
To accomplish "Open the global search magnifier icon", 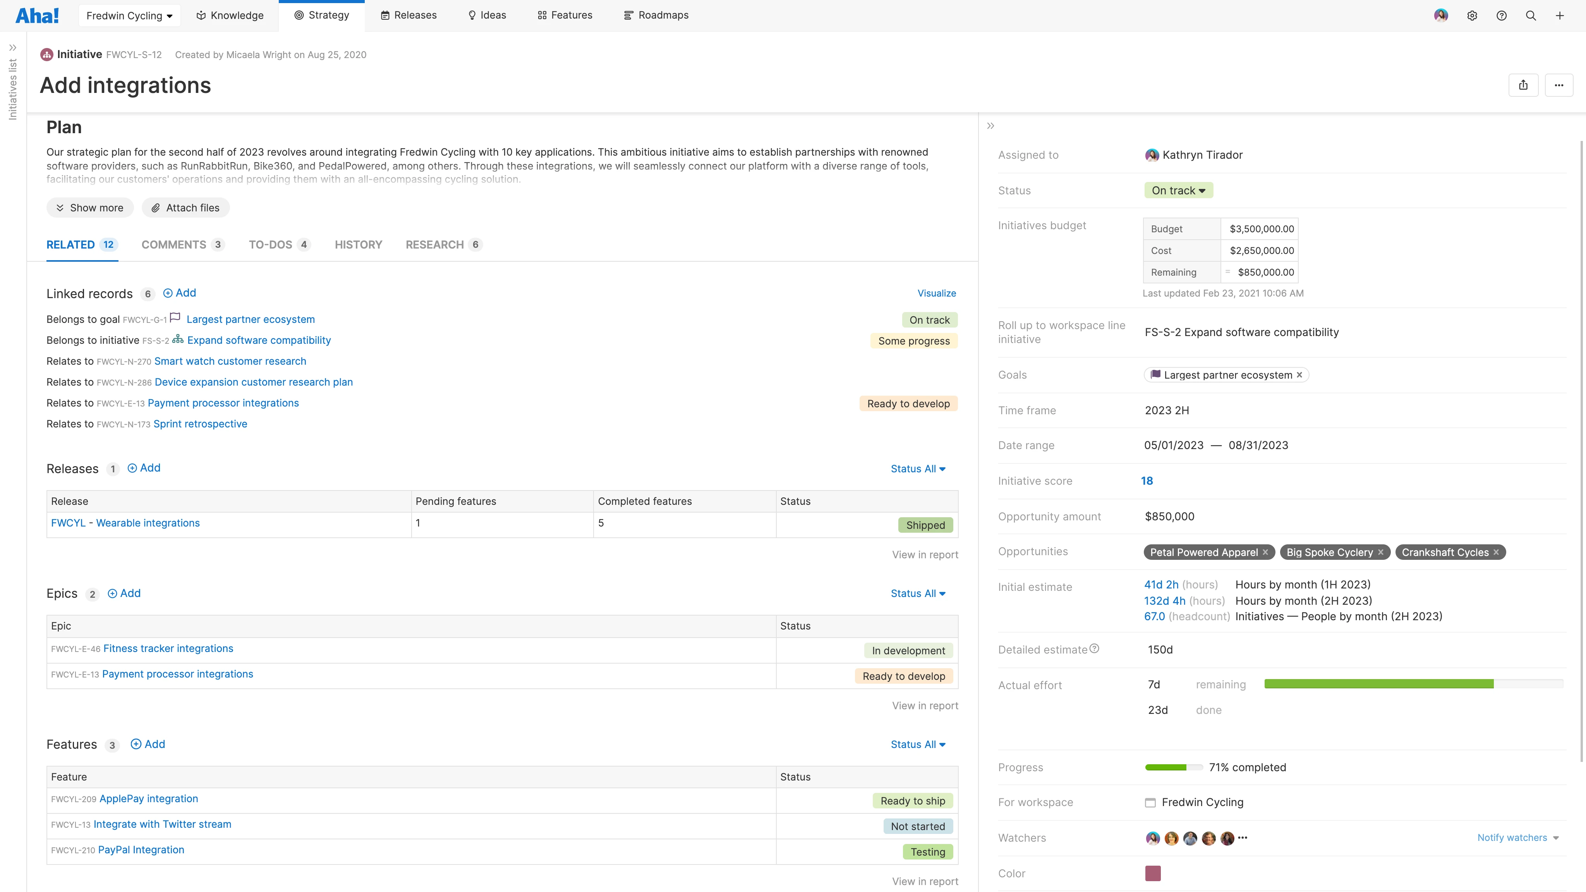I will (1531, 15).
